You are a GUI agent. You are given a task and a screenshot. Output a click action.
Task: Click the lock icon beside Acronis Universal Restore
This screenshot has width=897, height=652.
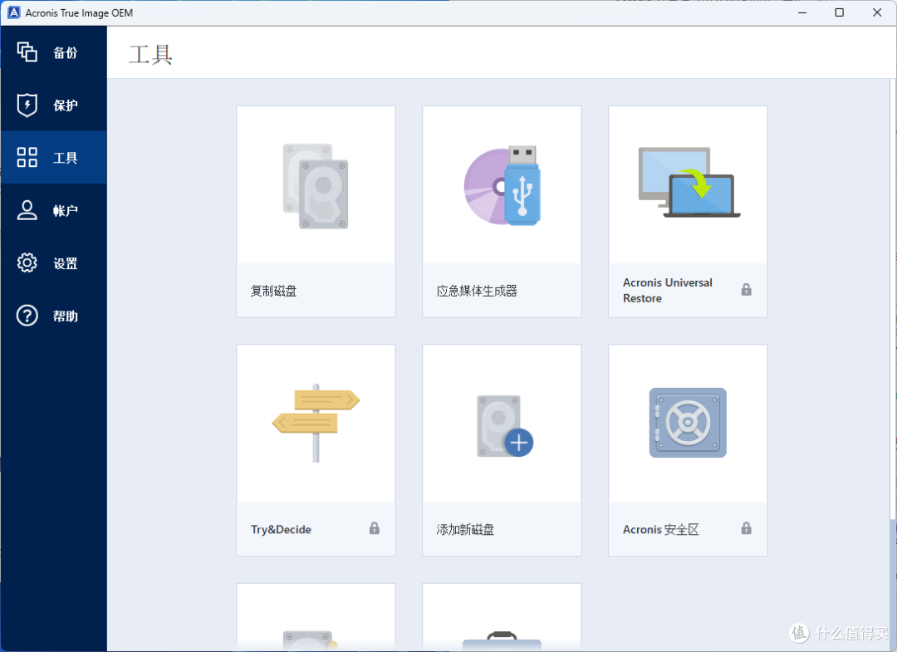[x=747, y=289]
